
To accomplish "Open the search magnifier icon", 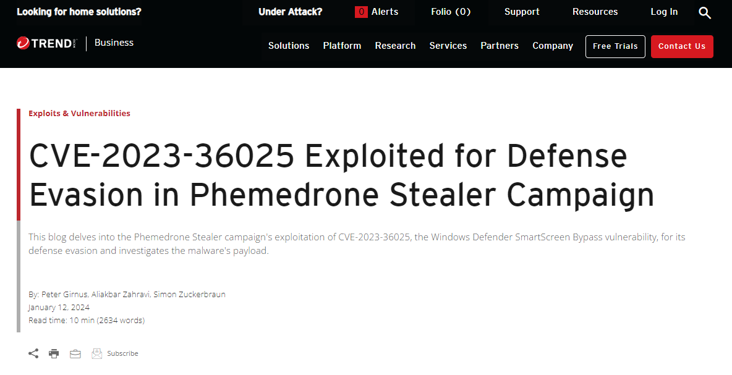I will point(705,12).
